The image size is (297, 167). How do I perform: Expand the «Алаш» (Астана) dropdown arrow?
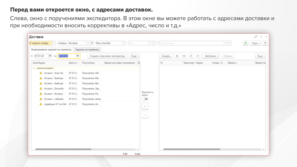(x=88, y=43)
